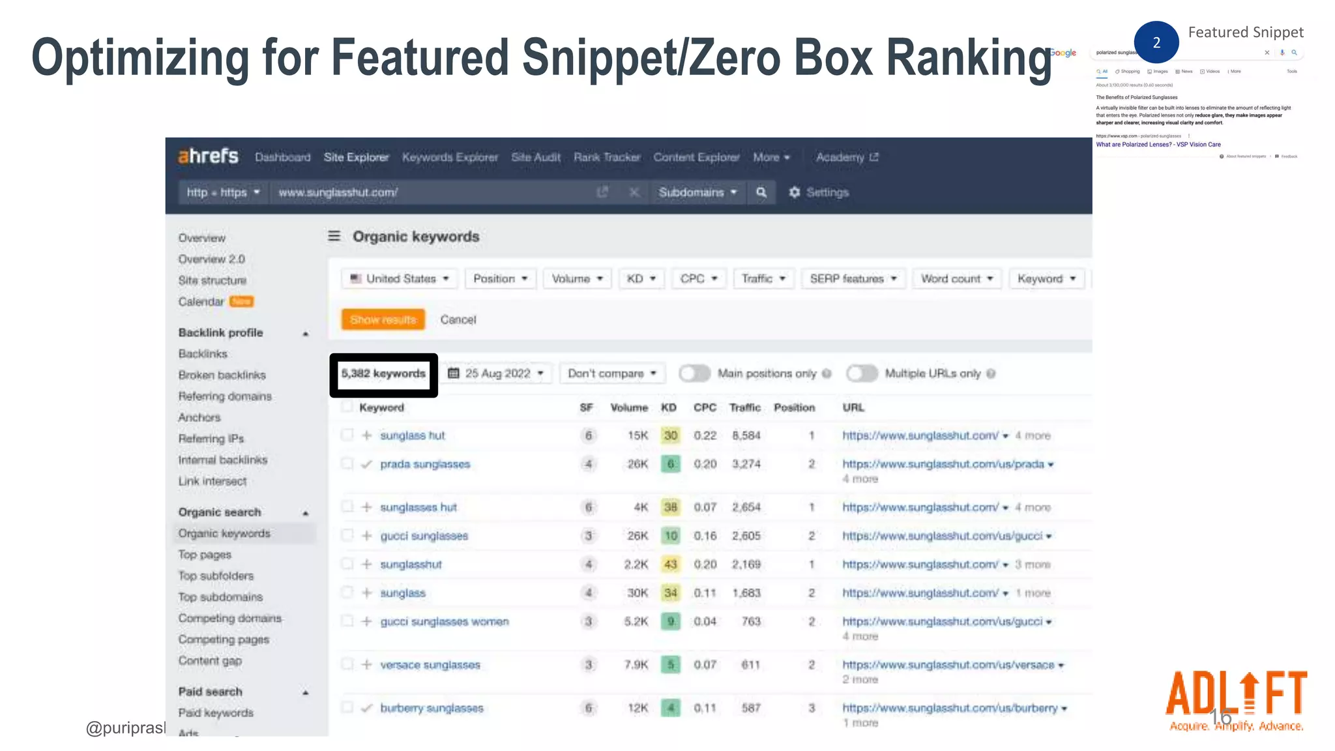Check the versace sunglasses row checkbox

[347, 664]
